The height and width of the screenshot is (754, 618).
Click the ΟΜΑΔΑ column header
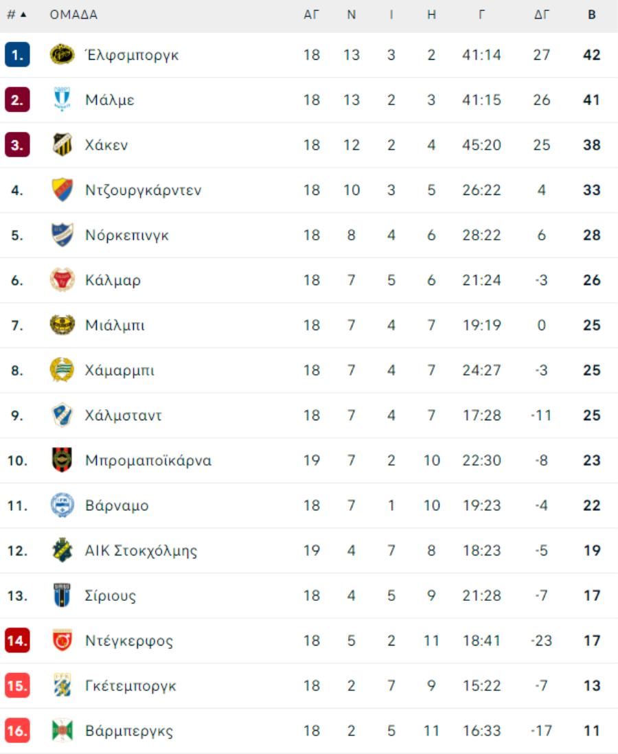(73, 15)
